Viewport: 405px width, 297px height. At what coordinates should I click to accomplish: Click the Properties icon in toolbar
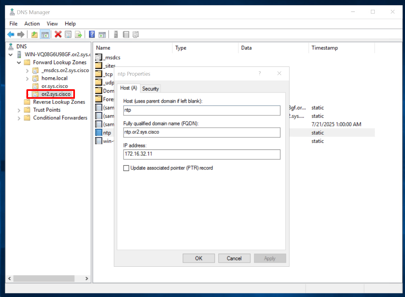point(68,34)
